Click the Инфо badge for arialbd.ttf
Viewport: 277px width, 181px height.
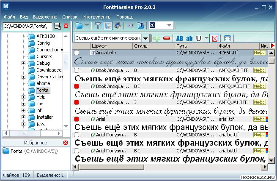click(x=259, y=135)
